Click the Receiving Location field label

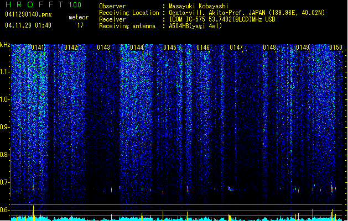[x=129, y=13]
